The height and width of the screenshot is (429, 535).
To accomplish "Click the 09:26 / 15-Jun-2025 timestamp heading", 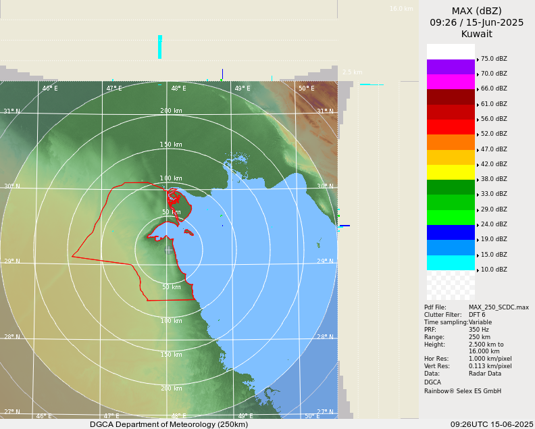I will tap(477, 22).
